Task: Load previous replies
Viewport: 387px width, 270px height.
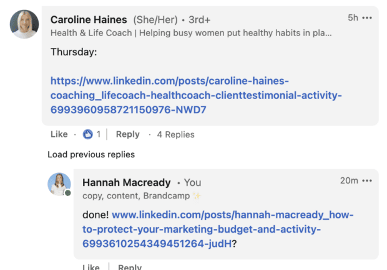Action: (x=91, y=154)
